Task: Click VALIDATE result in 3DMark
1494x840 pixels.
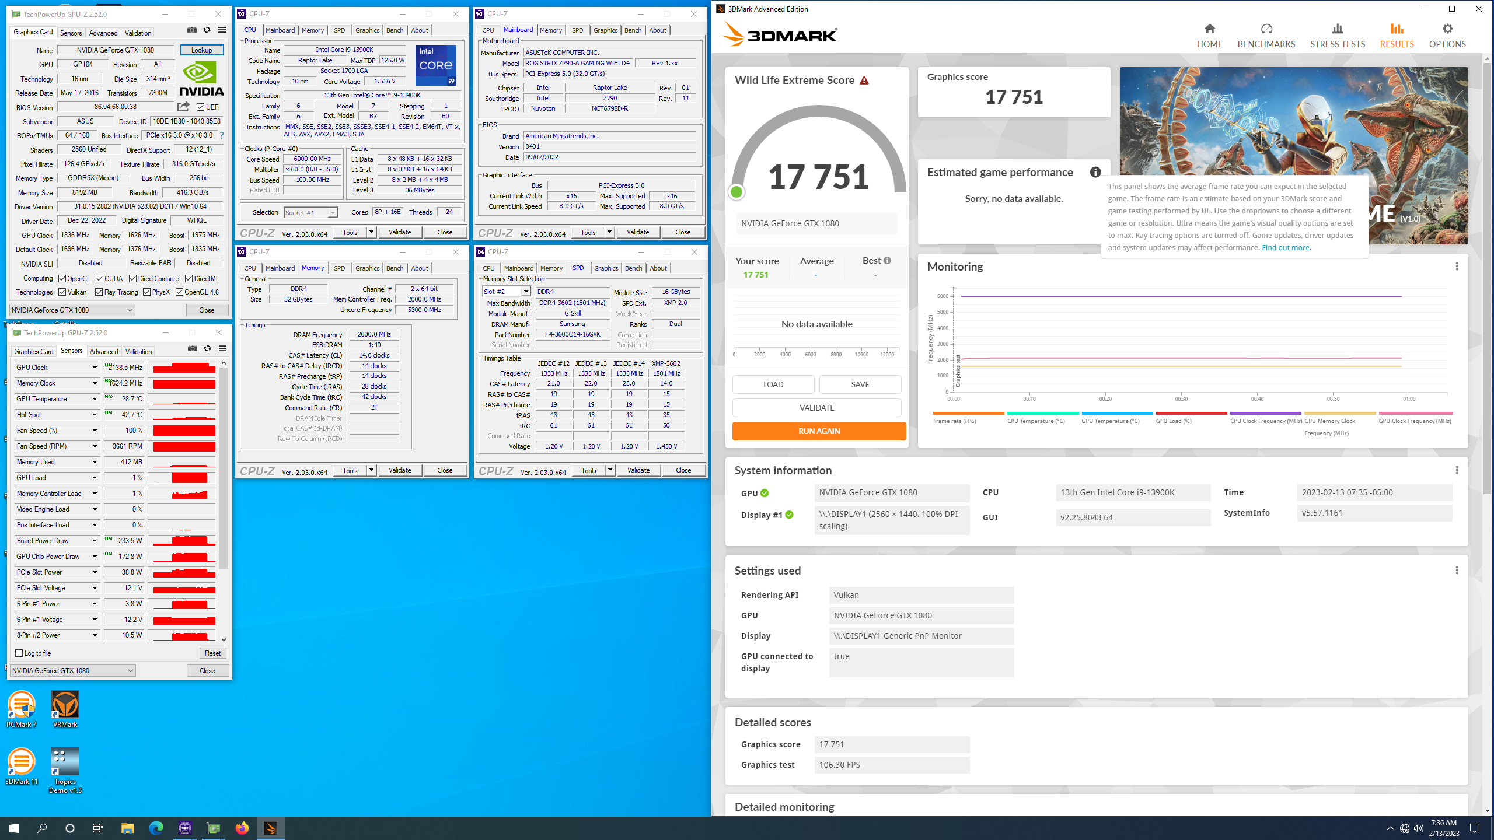Action: coord(817,408)
